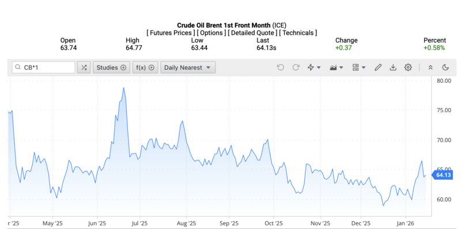
Task: Click the Low value 63.44
Action: pos(199,48)
